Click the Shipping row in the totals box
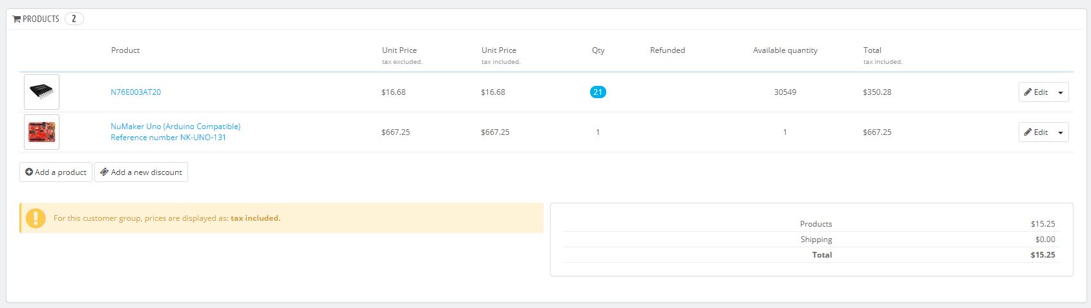Viewport: 1091px width, 308px height. 816,240
